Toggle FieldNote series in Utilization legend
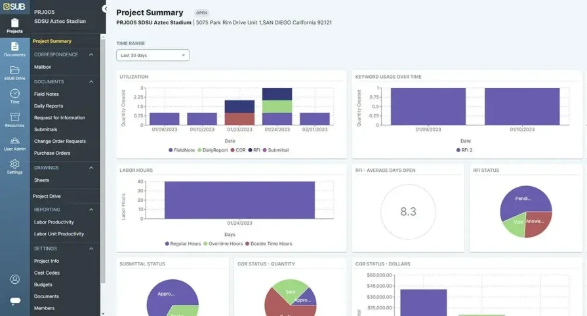The image size is (587, 316). 182,150
